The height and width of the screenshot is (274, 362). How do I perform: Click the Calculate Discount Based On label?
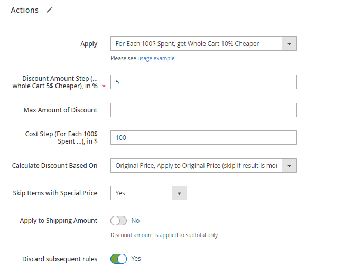[54, 165]
